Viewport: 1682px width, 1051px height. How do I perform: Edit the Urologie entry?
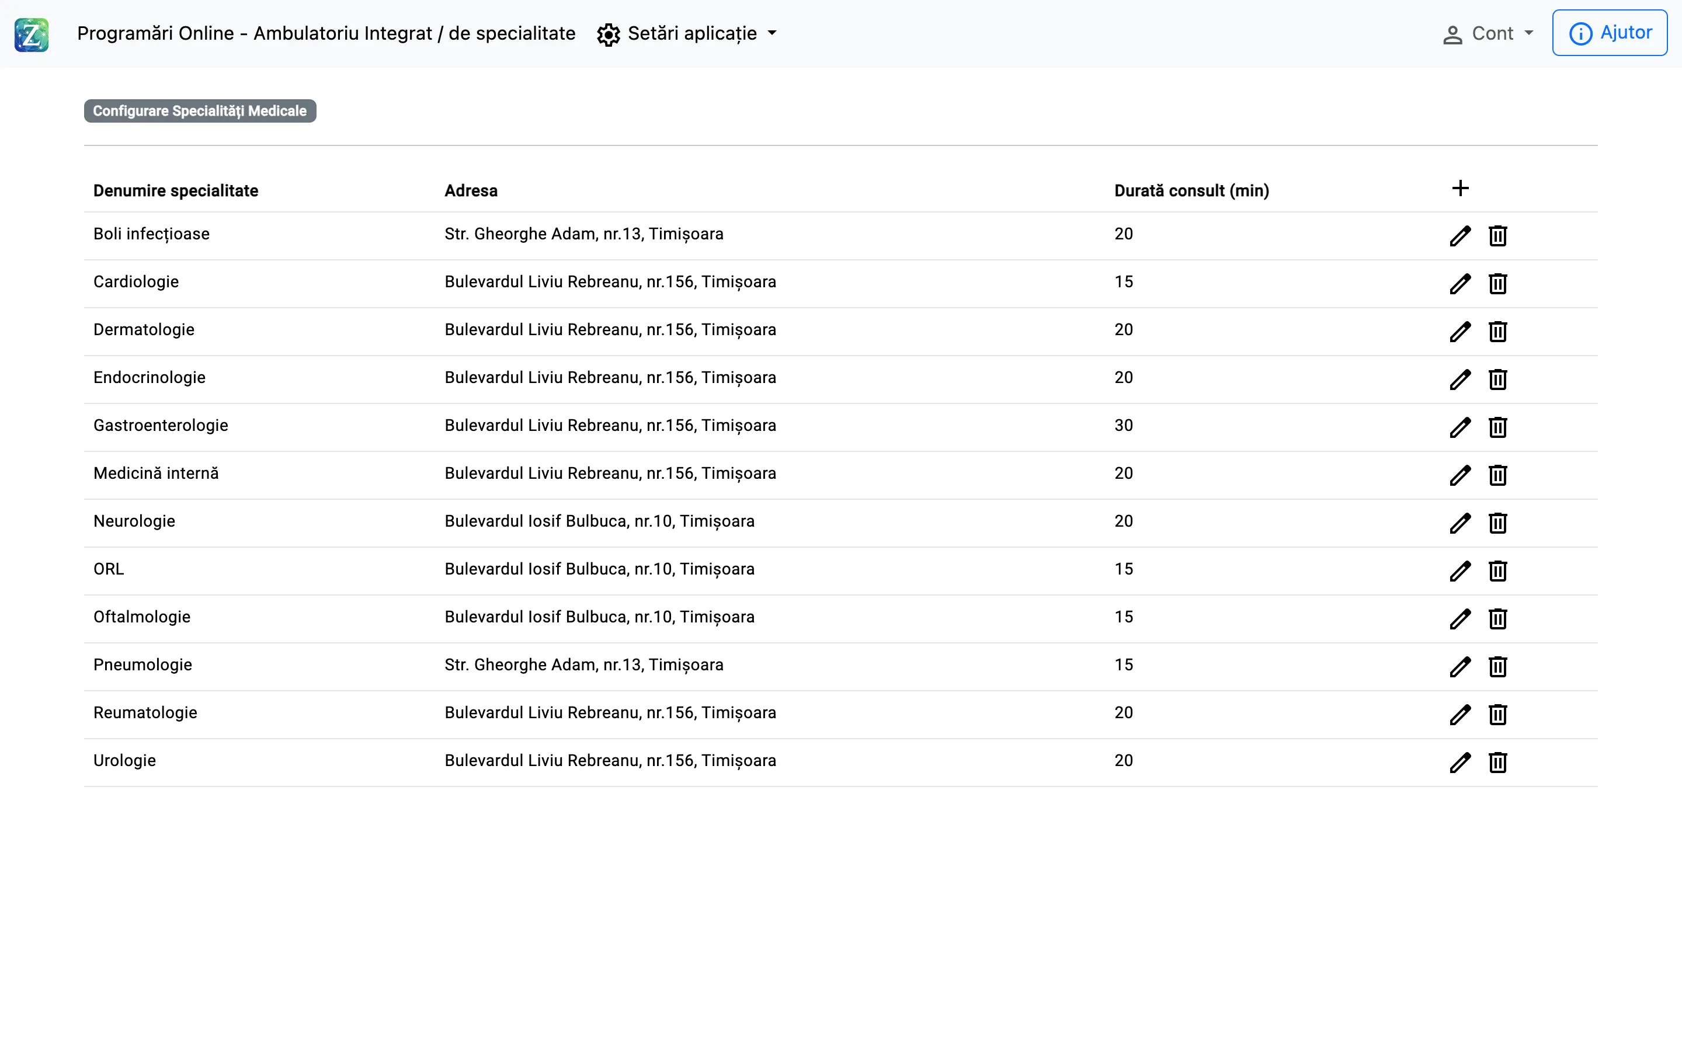(x=1460, y=763)
